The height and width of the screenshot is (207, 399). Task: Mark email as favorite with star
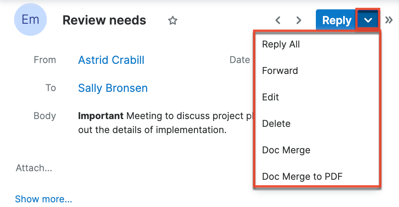[173, 21]
